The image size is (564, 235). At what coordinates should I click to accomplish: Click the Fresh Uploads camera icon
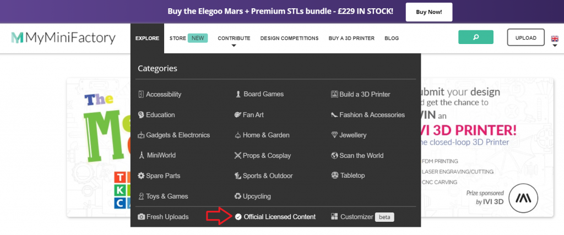142,217
